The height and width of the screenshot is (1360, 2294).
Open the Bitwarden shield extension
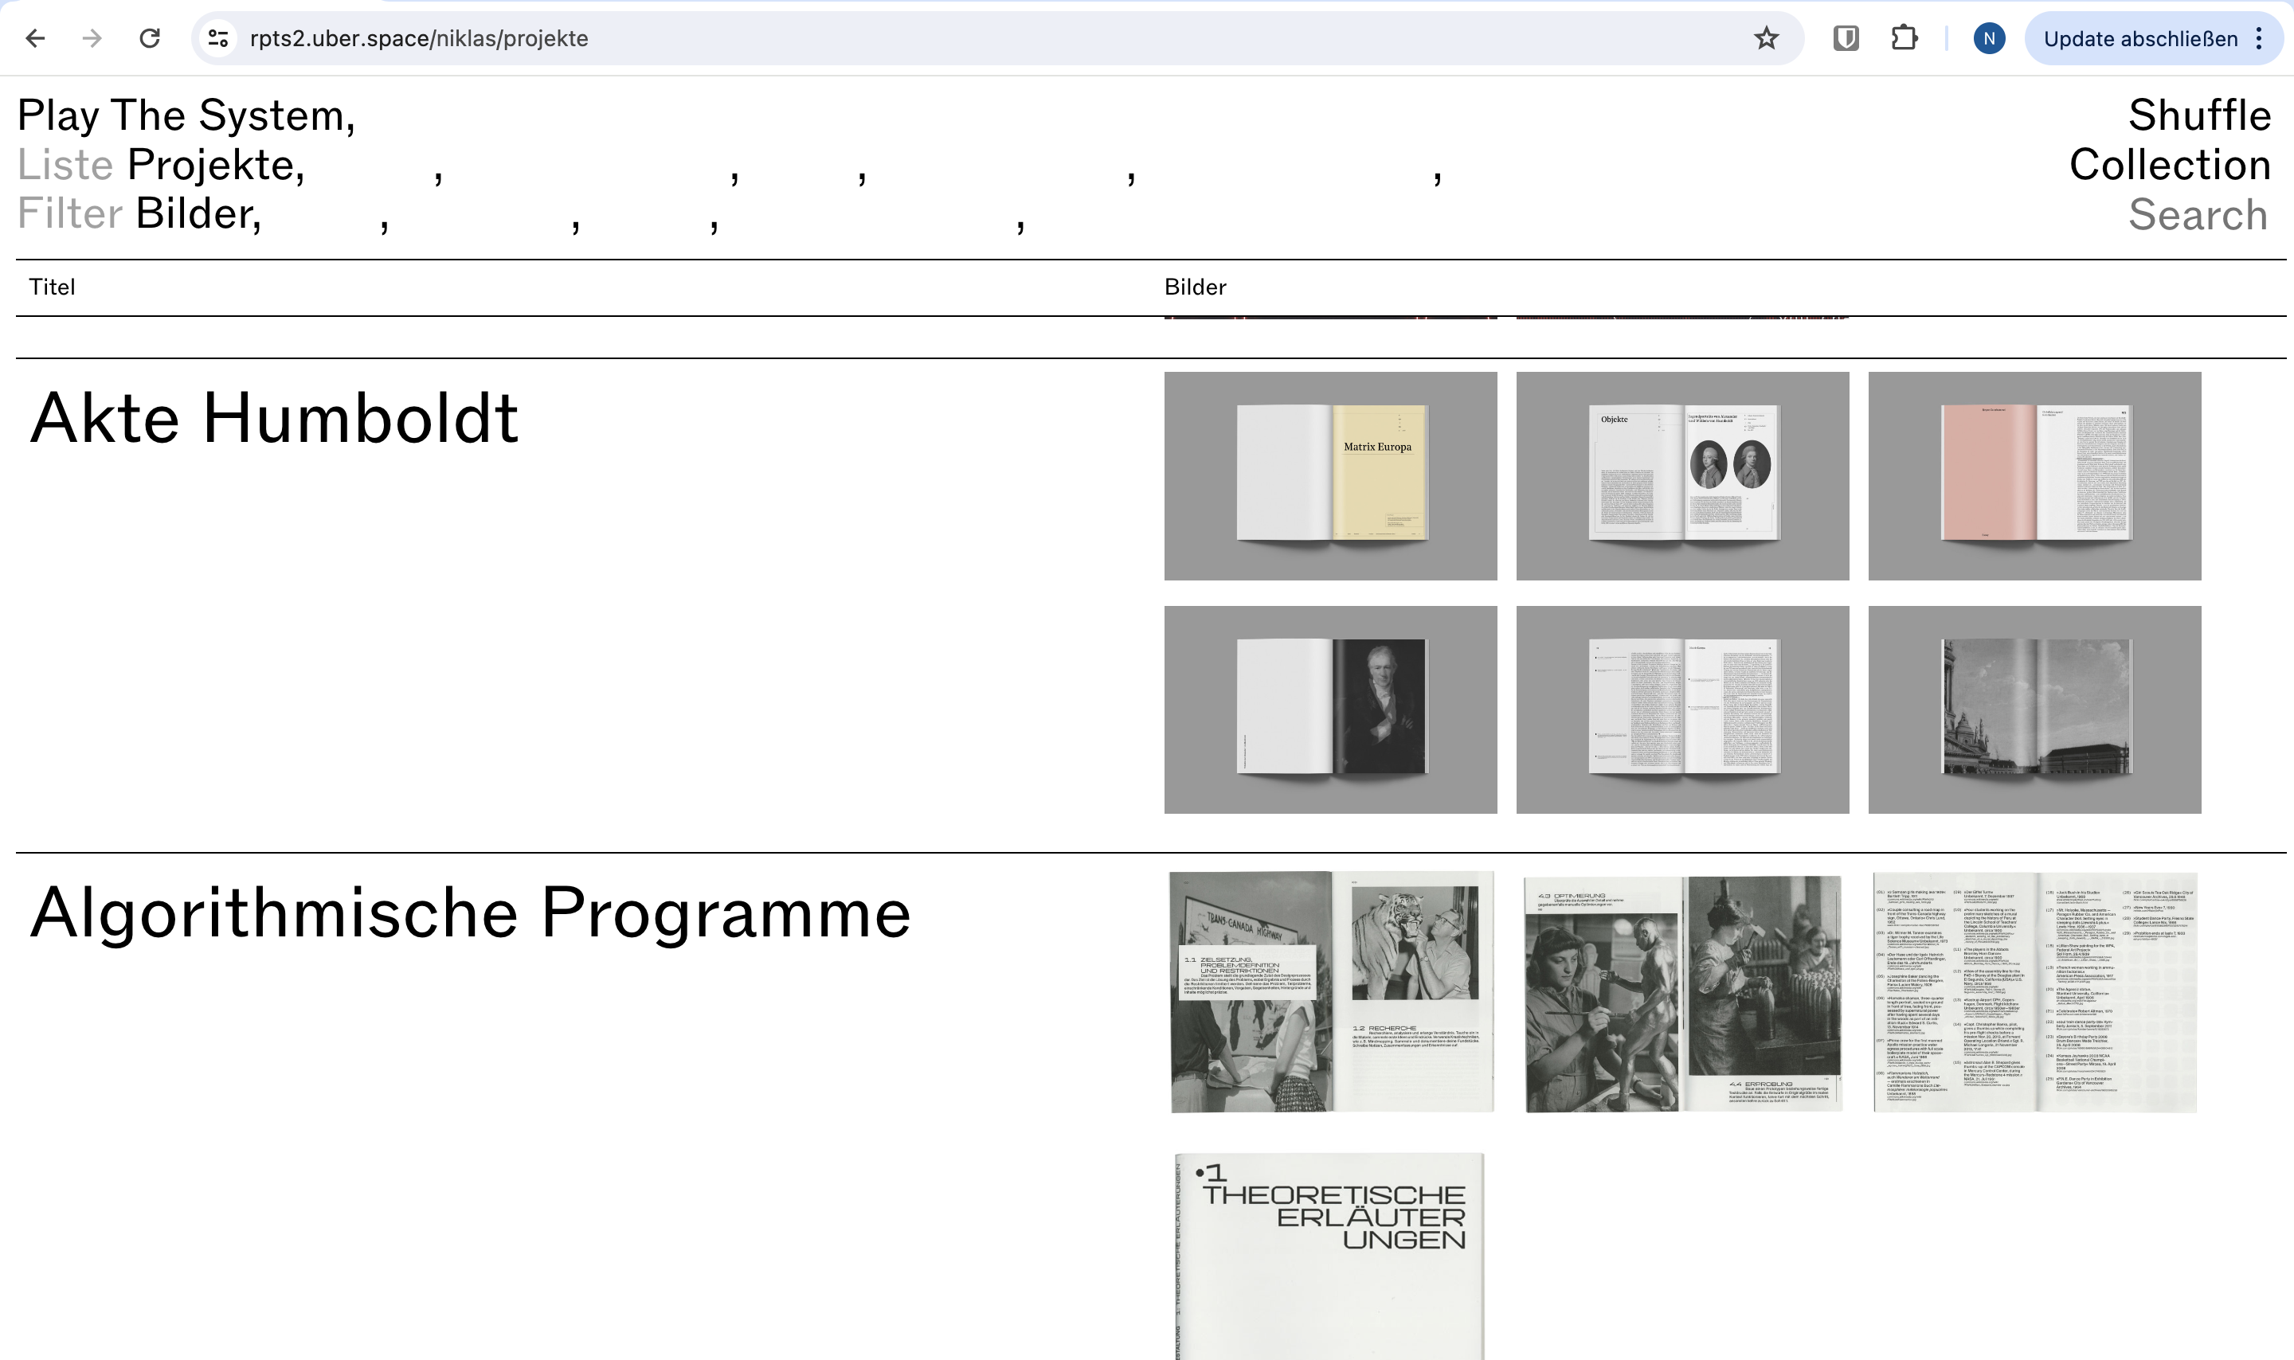point(1845,38)
